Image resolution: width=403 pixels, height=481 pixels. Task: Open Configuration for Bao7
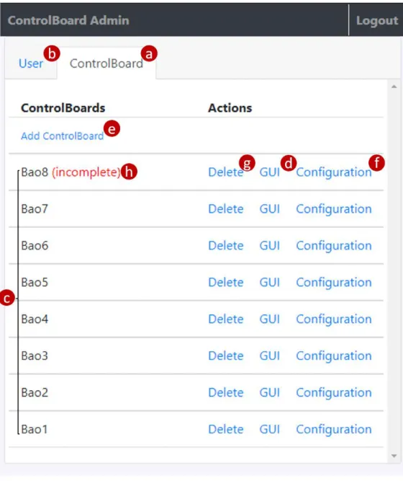point(334,209)
